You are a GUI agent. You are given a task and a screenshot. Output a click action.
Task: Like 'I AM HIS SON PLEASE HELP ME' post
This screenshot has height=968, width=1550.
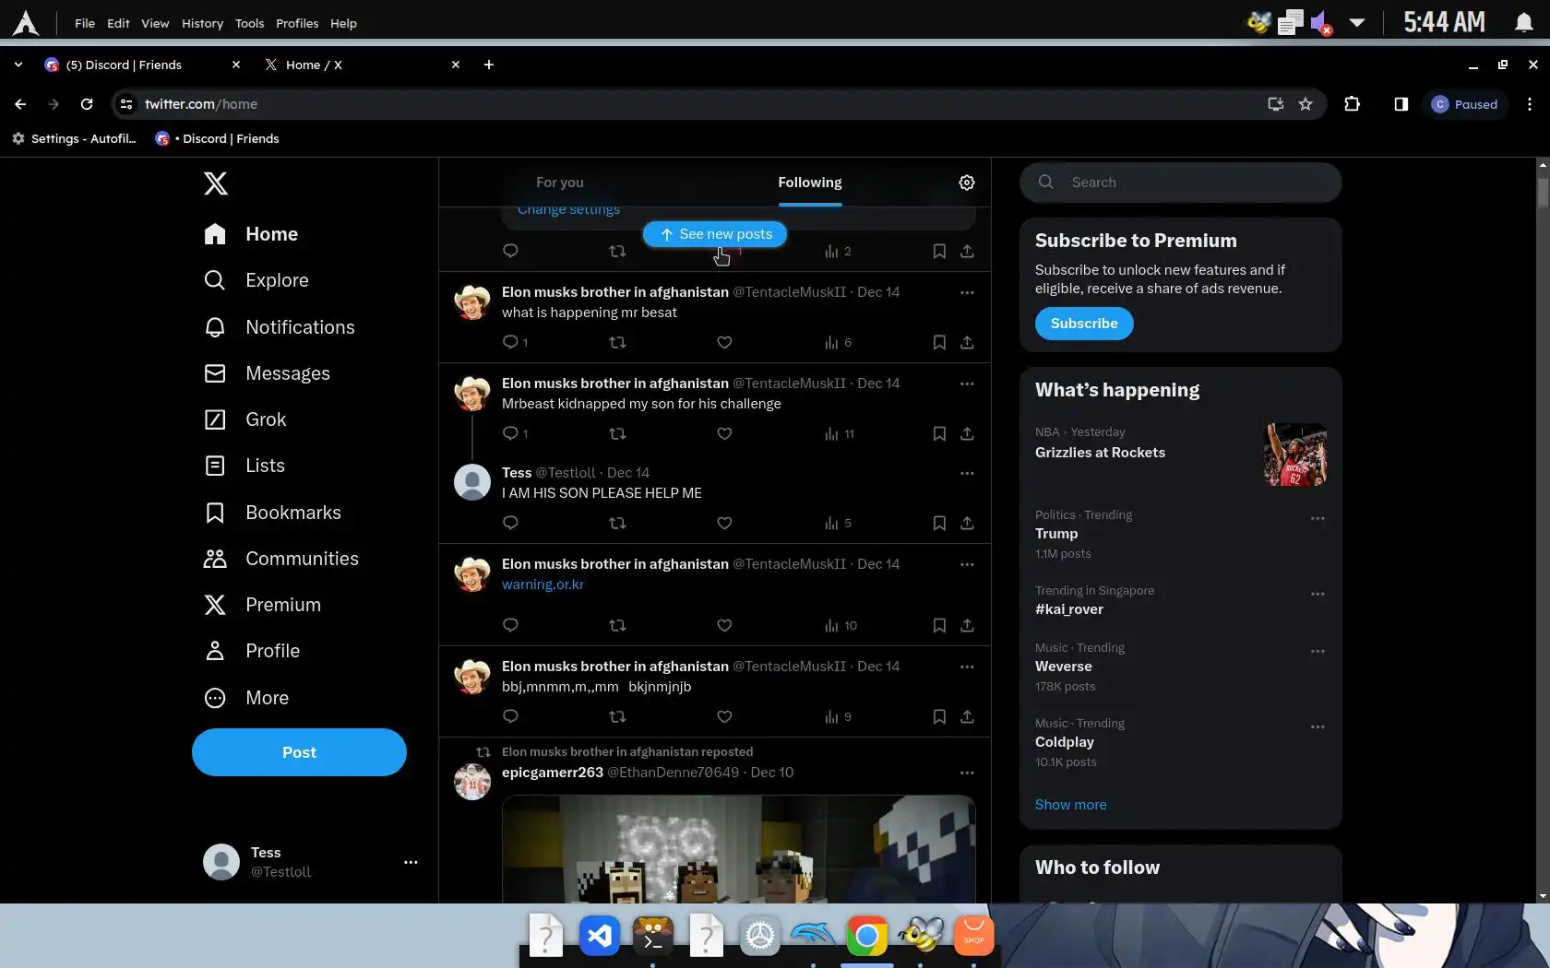tap(724, 523)
